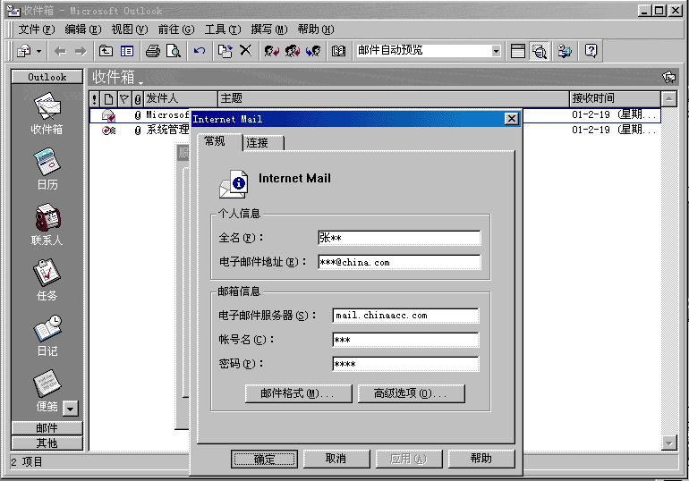Click the 确定 button
Screen dimensions: 689x481
(264, 459)
